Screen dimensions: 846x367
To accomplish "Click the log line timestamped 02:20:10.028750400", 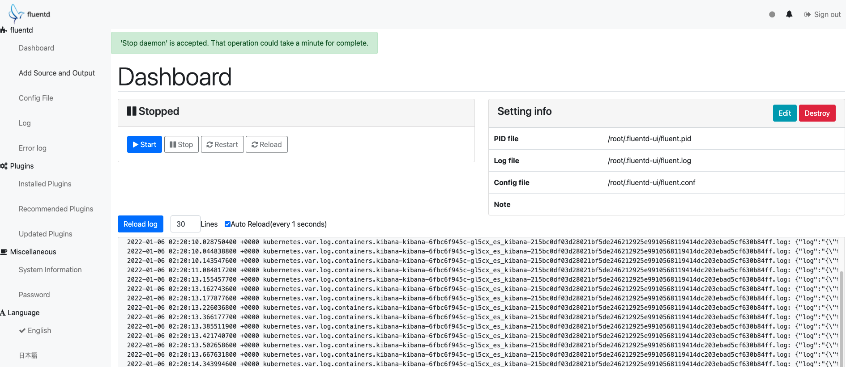I will [x=483, y=242].
